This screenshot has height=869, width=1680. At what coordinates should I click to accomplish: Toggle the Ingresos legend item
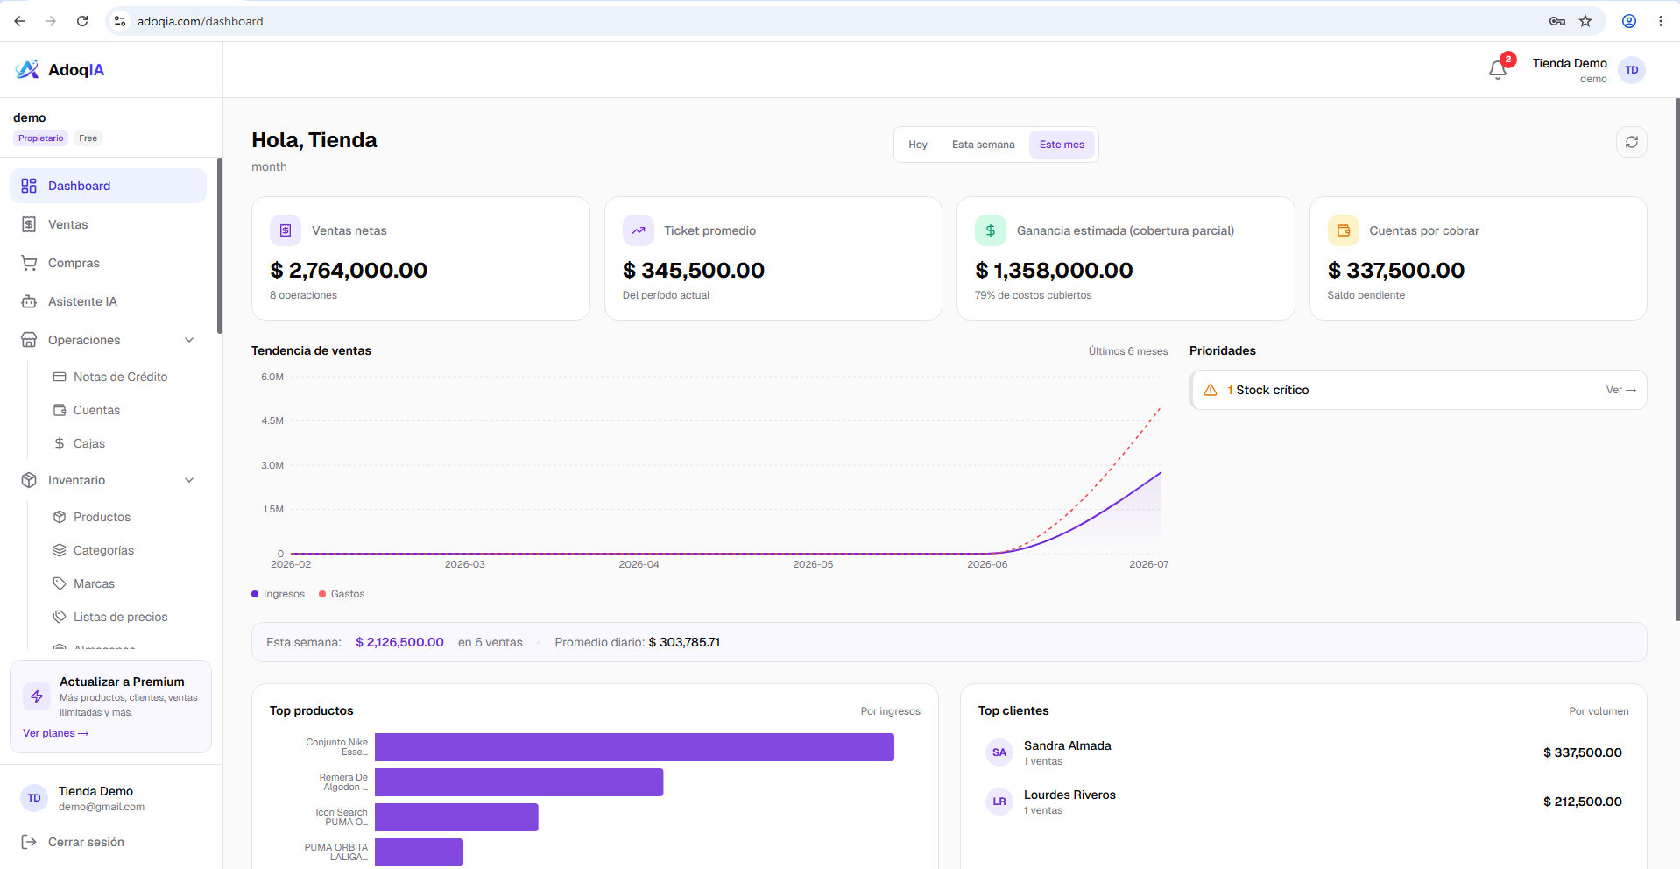click(279, 594)
